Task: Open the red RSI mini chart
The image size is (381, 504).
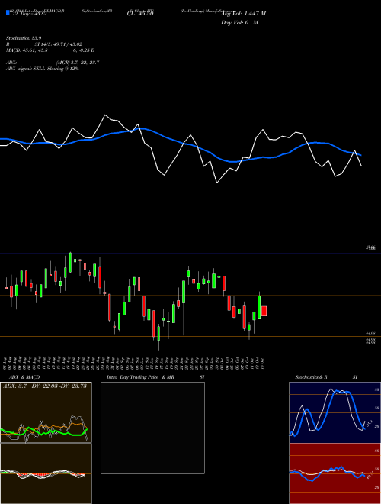Action: [335, 473]
